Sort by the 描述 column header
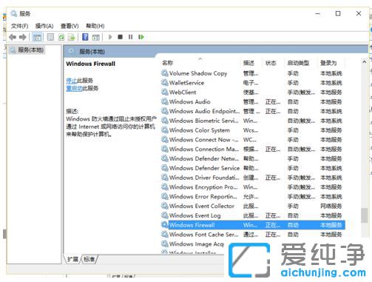 (248, 63)
